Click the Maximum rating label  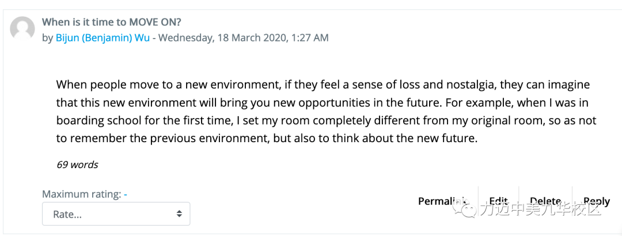pyautogui.click(x=81, y=195)
